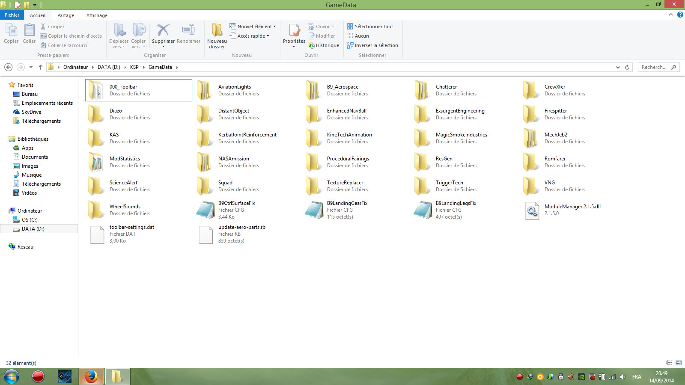Click the Propriétés icon

coord(294,30)
